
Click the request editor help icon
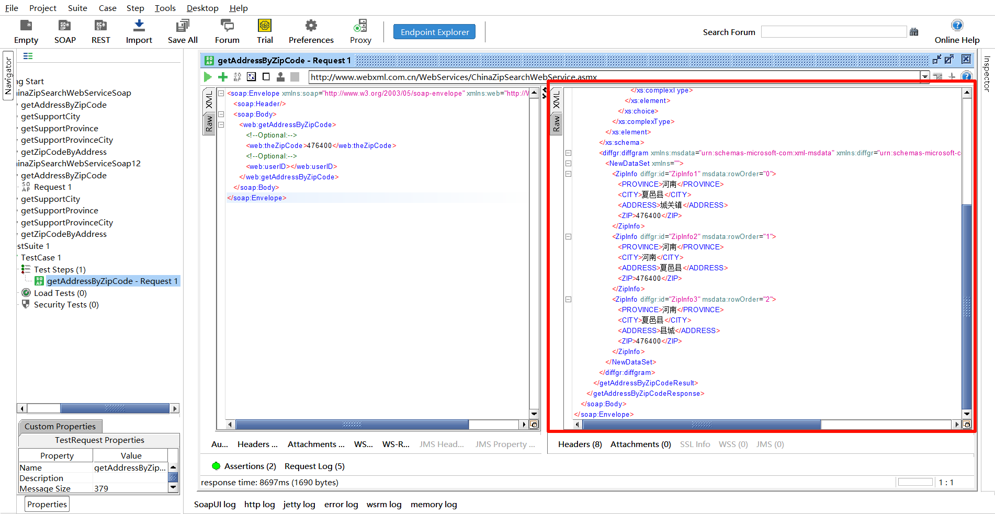pyautogui.click(x=967, y=76)
